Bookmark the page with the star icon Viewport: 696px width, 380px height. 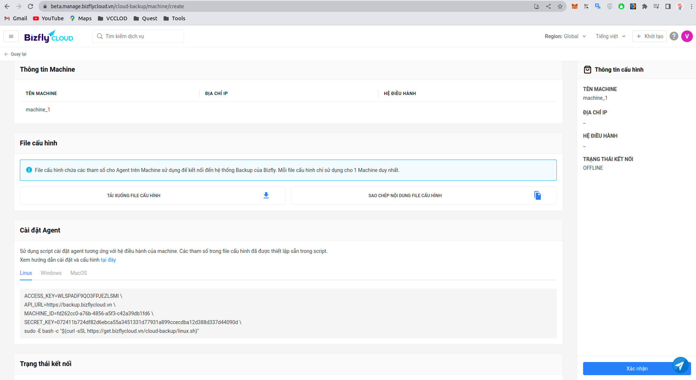(x=560, y=6)
